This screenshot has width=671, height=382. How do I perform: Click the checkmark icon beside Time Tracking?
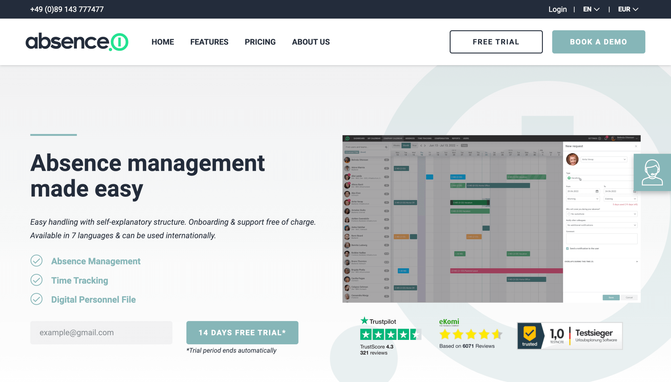click(x=36, y=280)
